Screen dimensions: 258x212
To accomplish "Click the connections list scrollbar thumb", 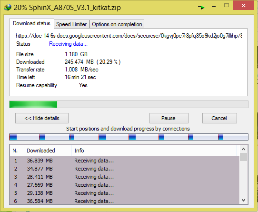I will (x=243, y=157).
